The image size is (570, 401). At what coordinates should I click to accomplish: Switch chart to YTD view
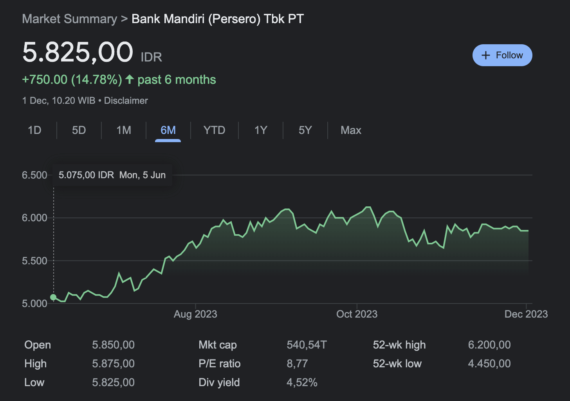pyautogui.click(x=214, y=130)
